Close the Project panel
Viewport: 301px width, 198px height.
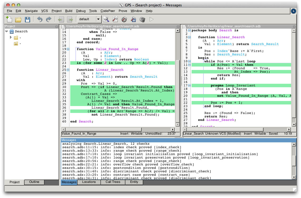coord(57,27)
